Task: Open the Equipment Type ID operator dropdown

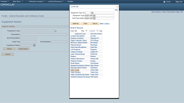Action: [x=92, y=13]
